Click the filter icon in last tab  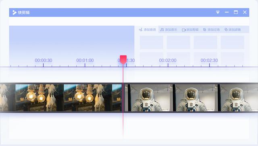pos(226,29)
